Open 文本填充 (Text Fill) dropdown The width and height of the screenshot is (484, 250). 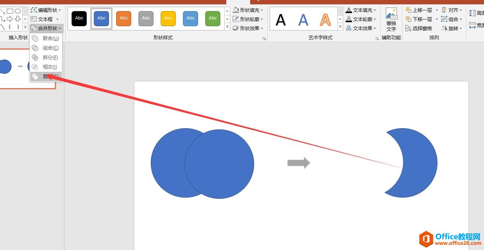pyautogui.click(x=361, y=10)
